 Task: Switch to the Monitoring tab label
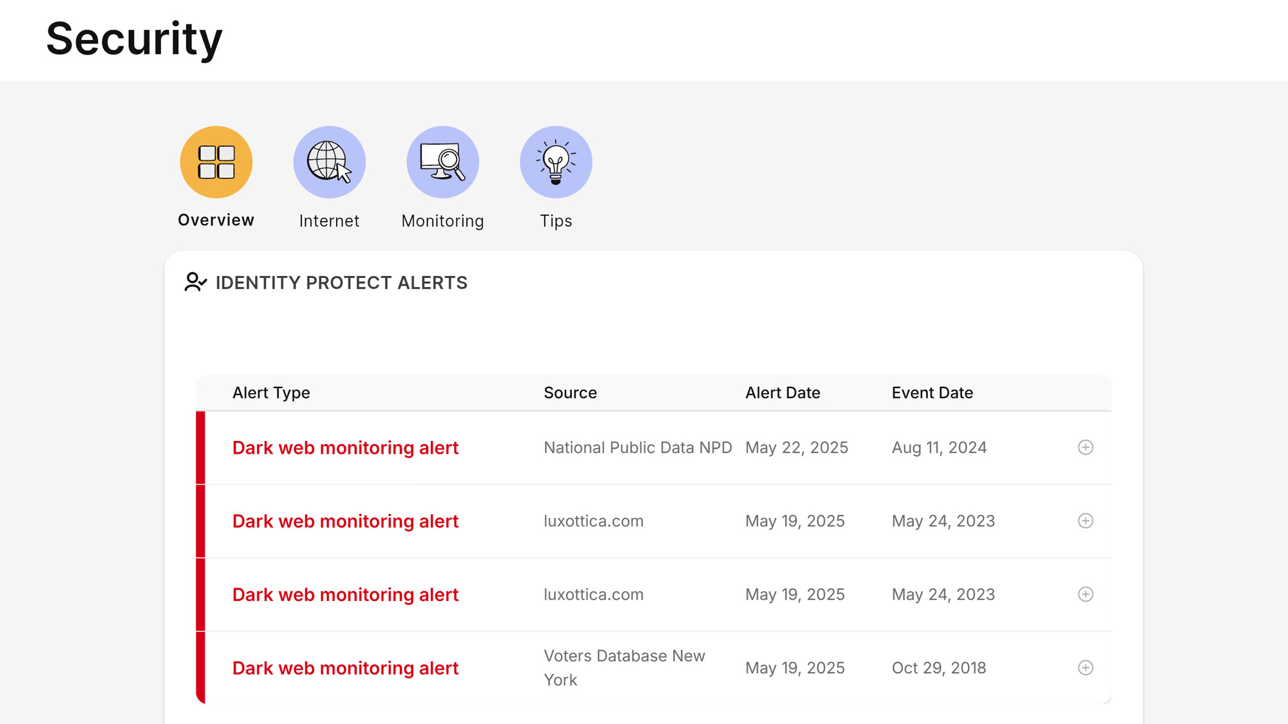[x=442, y=221]
